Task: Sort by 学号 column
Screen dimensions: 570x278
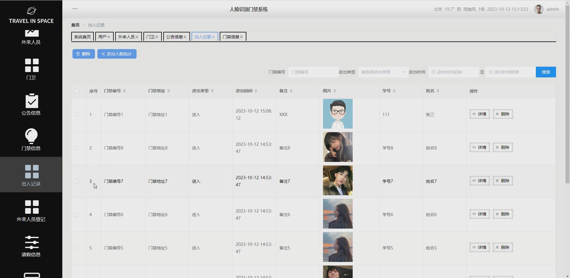Action: [394, 91]
